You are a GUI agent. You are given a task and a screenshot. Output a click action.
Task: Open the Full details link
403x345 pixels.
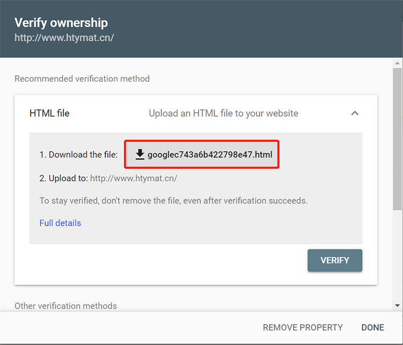(x=60, y=223)
